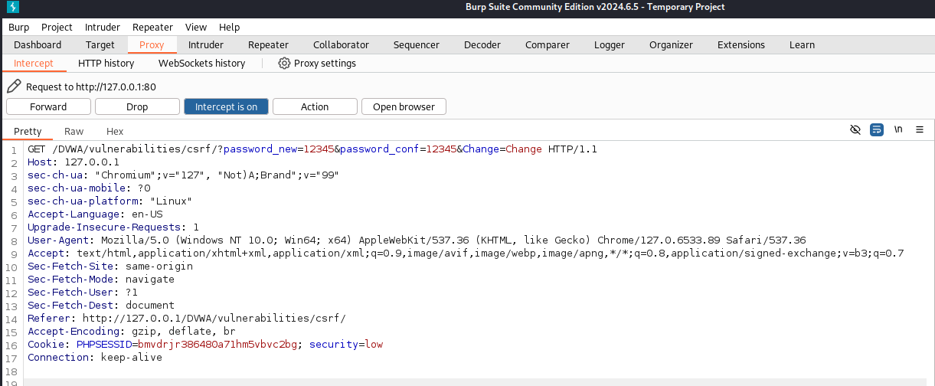This screenshot has width=935, height=386.
Task: Open the Help menu
Action: coord(229,27)
